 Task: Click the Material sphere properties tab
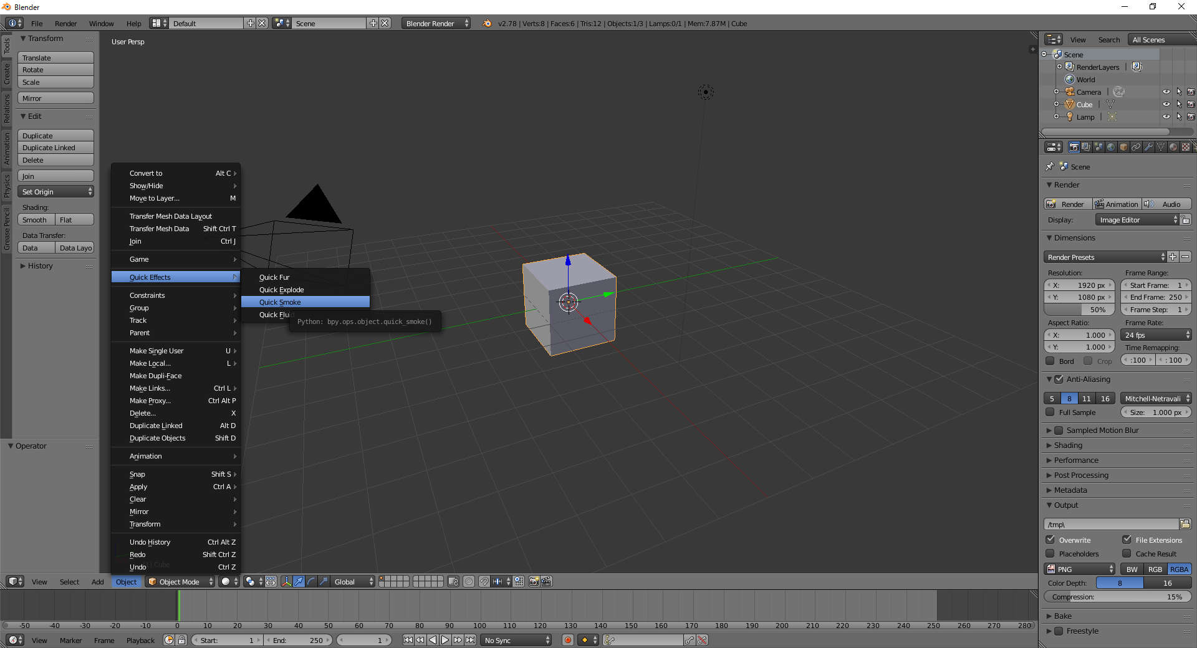click(x=1173, y=147)
